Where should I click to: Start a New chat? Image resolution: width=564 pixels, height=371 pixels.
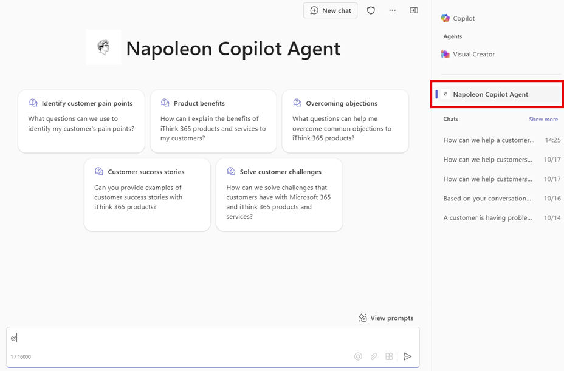click(x=331, y=10)
